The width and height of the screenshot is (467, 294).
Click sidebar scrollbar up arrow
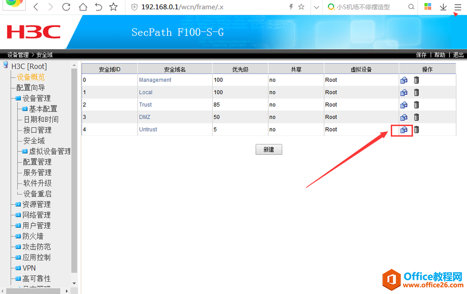74,65
